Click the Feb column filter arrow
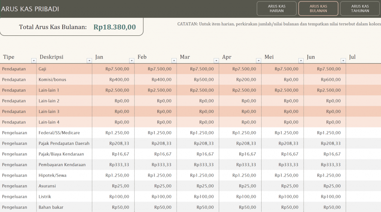This screenshot has width=381, height=212. 174,60
